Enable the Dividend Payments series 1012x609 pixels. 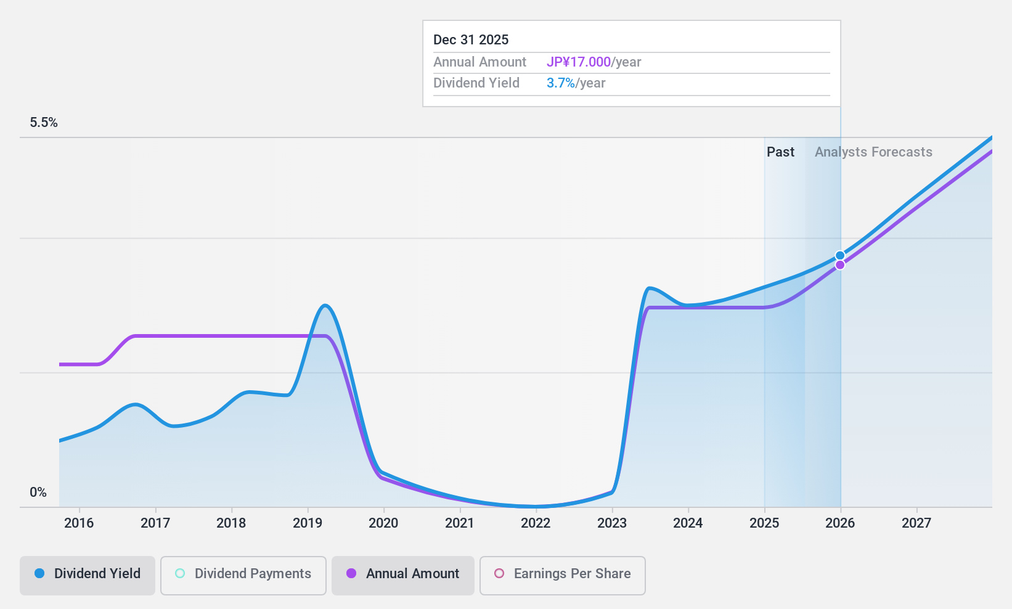tap(243, 575)
